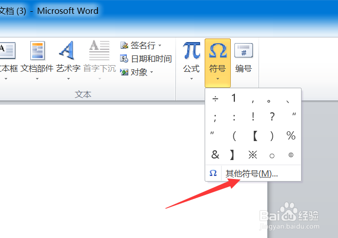Expand the 艺术字 dropdown arrow
The width and height of the screenshot is (338, 238).
point(68,79)
